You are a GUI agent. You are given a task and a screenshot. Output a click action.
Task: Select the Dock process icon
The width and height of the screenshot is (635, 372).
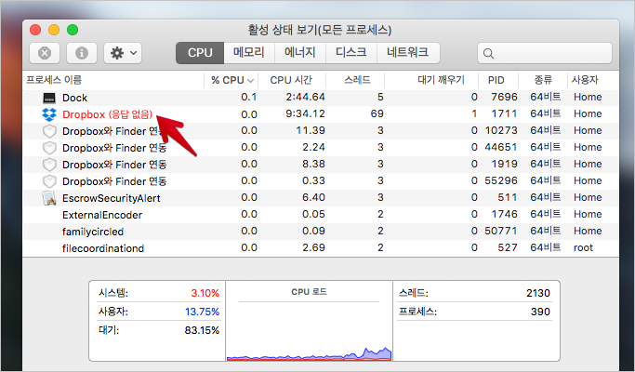coord(49,98)
